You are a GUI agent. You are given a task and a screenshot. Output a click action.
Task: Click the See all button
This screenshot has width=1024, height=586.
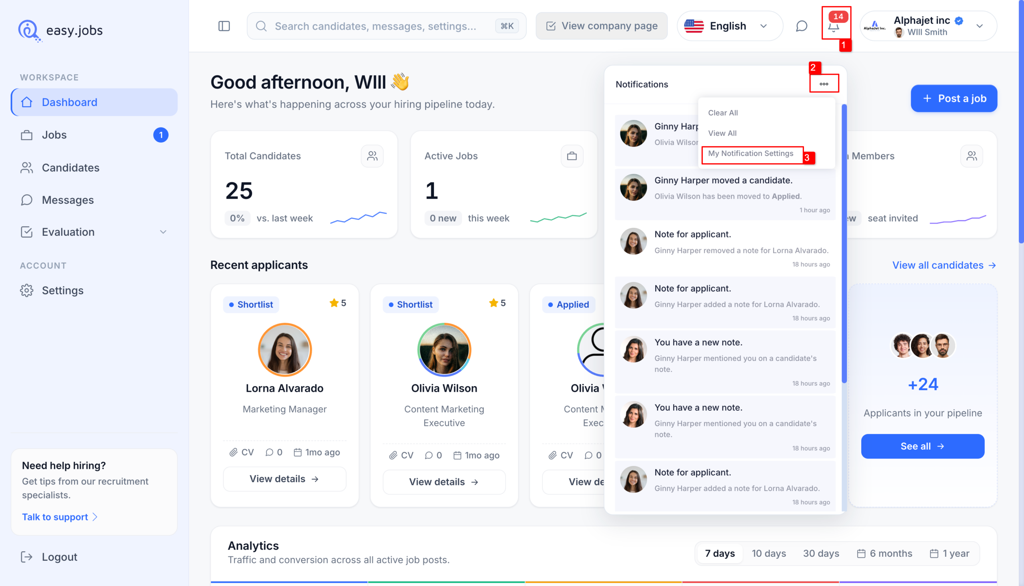[922, 446]
